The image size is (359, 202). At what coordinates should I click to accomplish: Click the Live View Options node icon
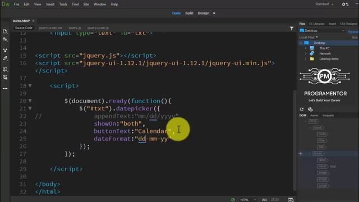coord(5,50)
